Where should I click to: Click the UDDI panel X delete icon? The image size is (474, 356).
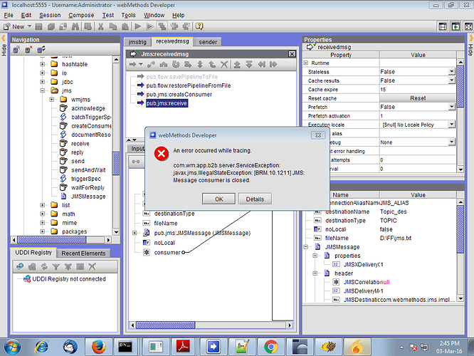(93, 266)
